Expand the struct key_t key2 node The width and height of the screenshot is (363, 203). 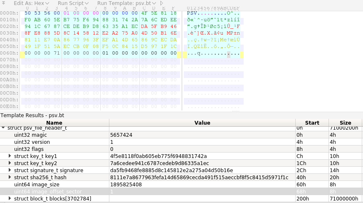tap(10, 163)
